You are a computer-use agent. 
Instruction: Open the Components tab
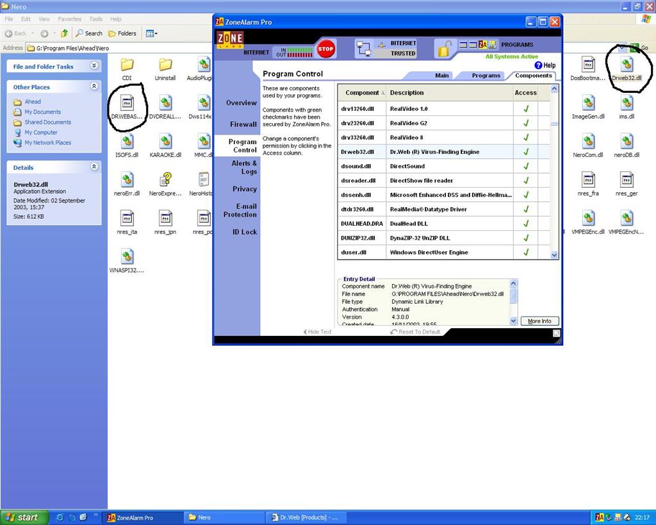[534, 76]
